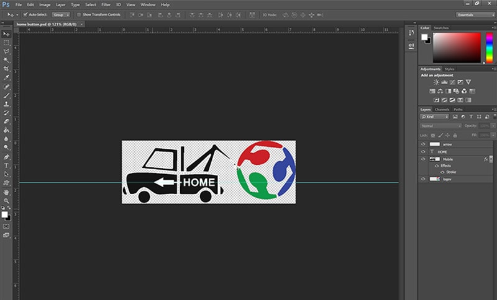The image size is (497, 300).
Task: Select the Zoom tool in the toolbox
Action: coord(6,201)
